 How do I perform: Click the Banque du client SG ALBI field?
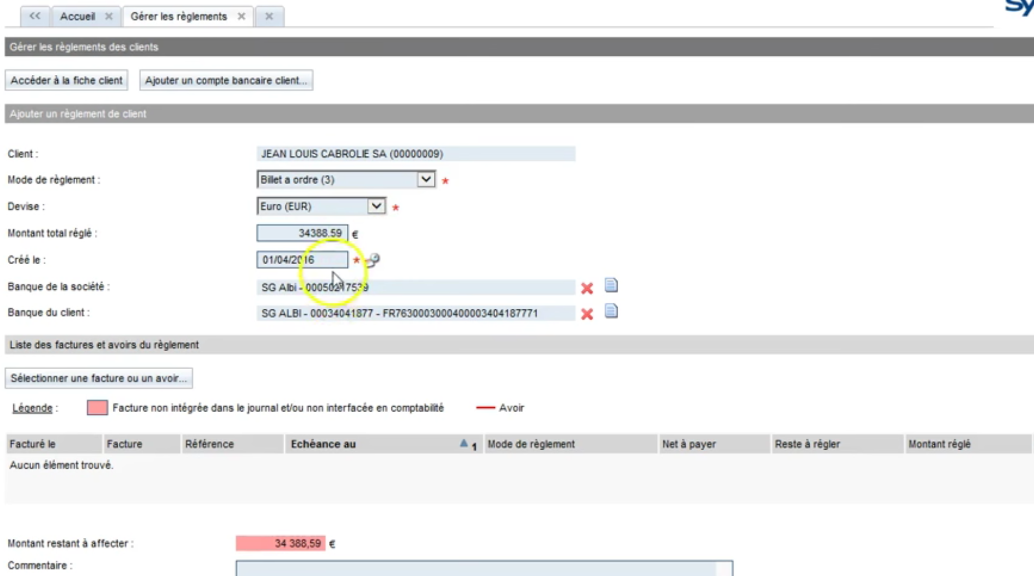pyautogui.click(x=416, y=313)
